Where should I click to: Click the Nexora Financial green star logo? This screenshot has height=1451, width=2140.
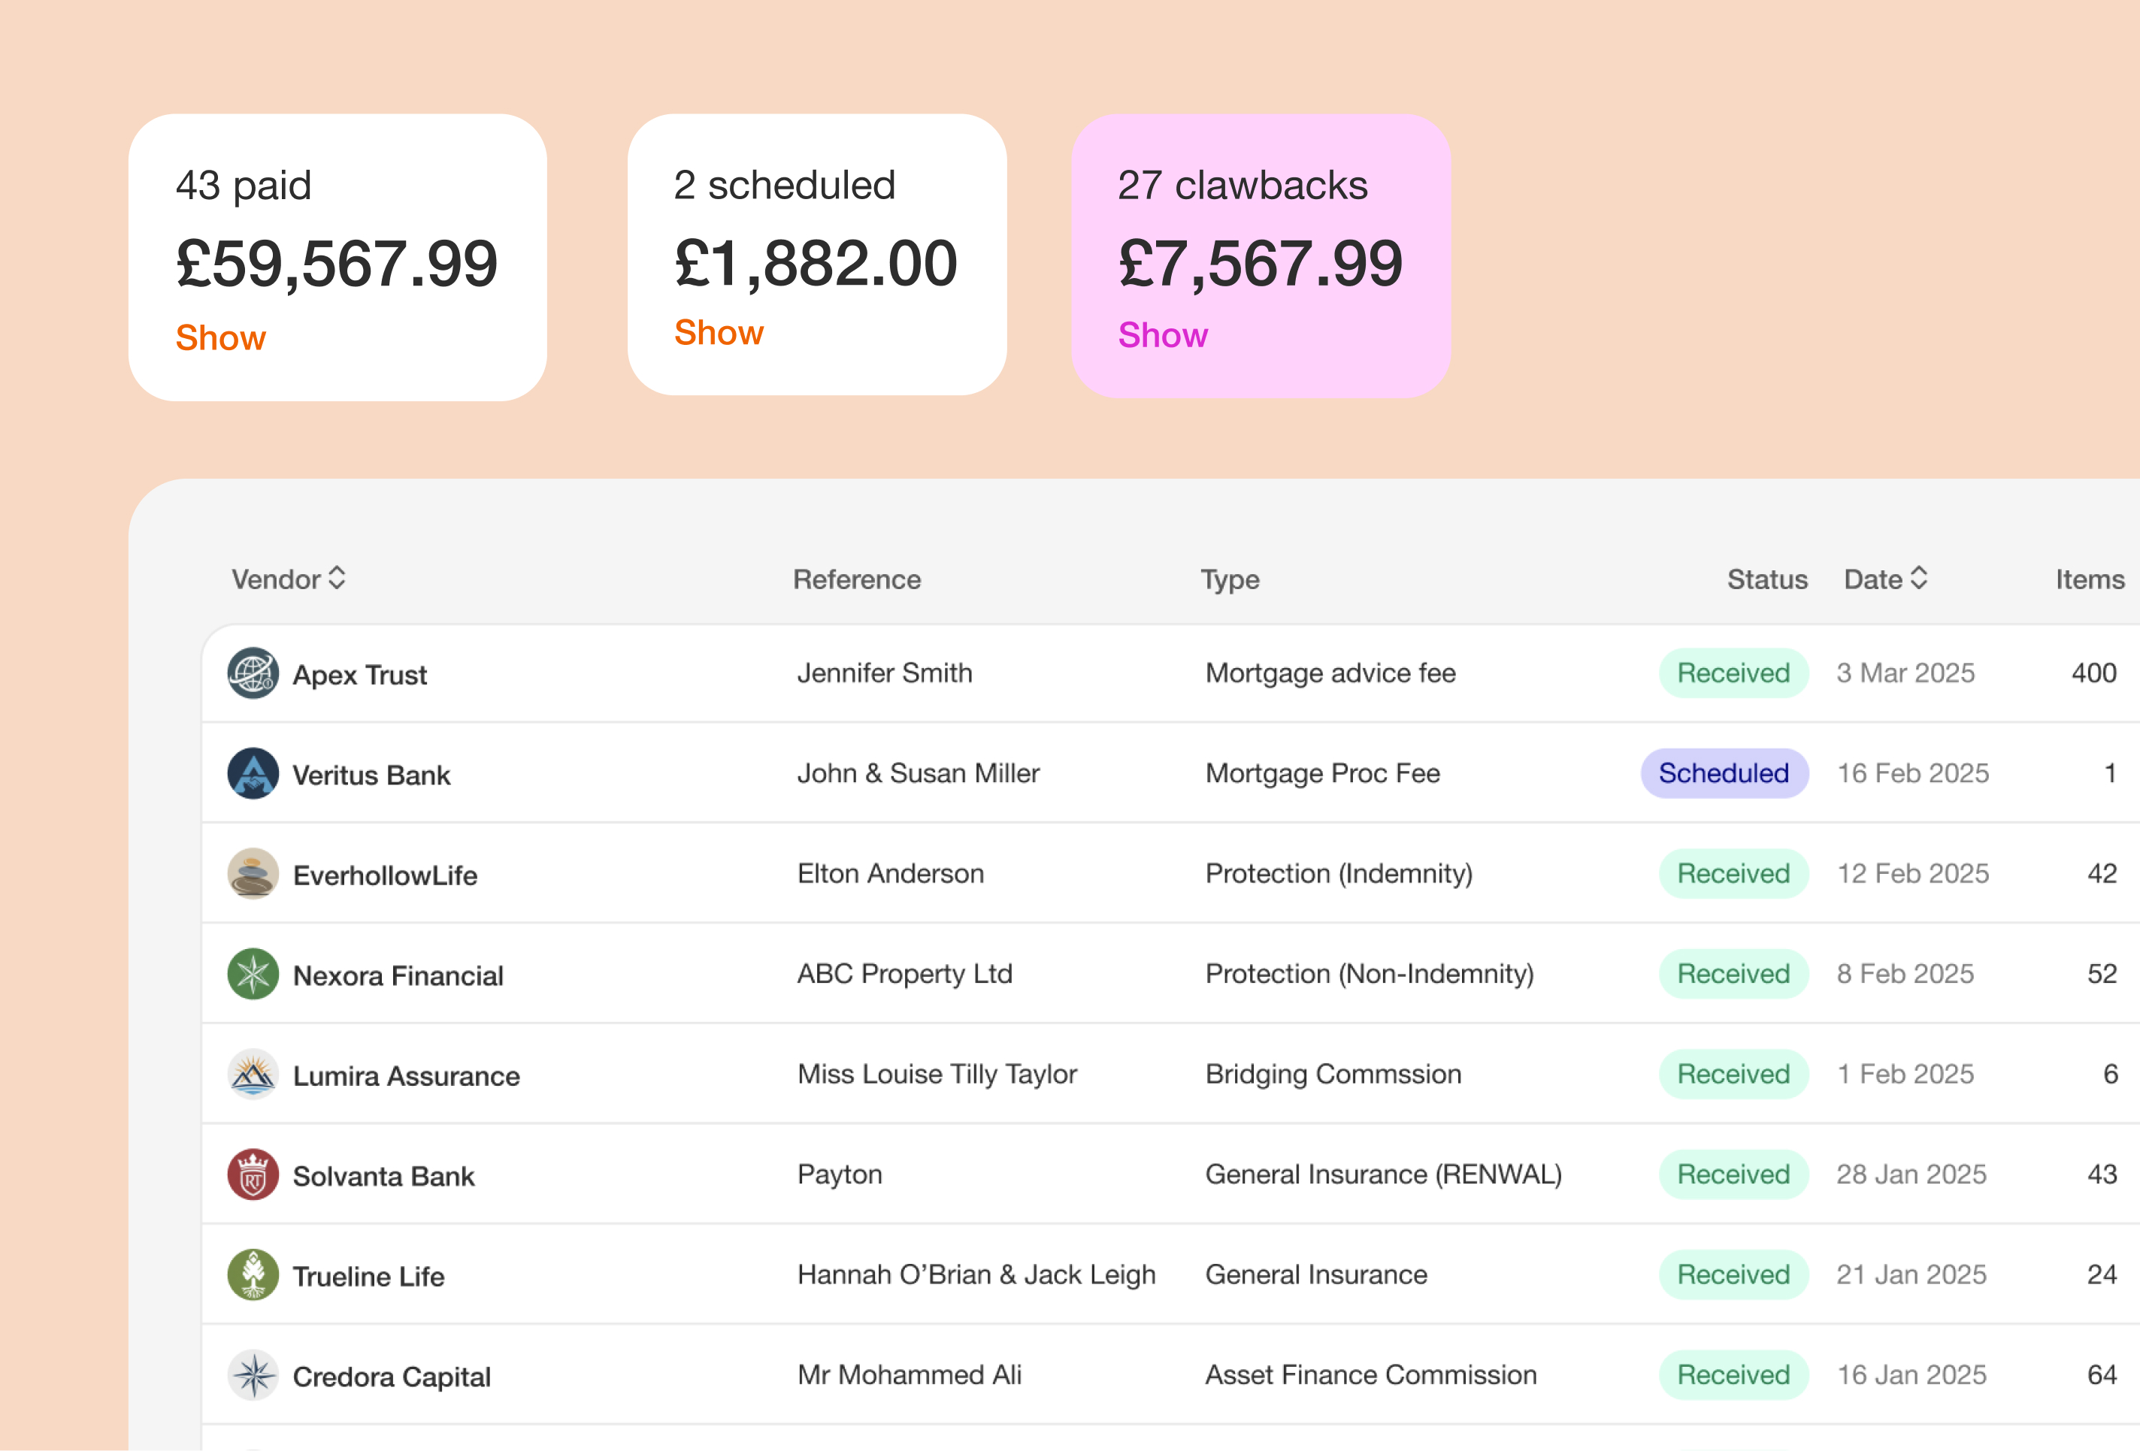(253, 974)
